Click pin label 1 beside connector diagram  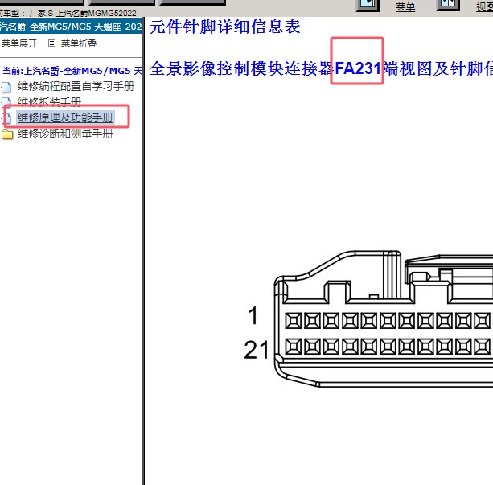[x=253, y=315]
